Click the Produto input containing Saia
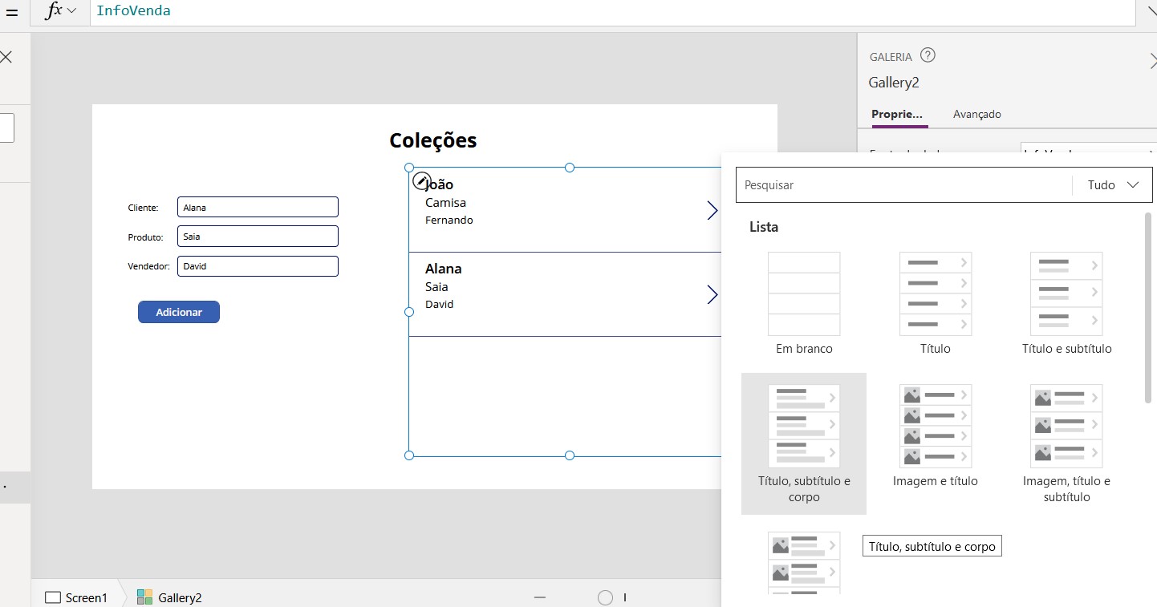The image size is (1157, 607). click(x=258, y=237)
